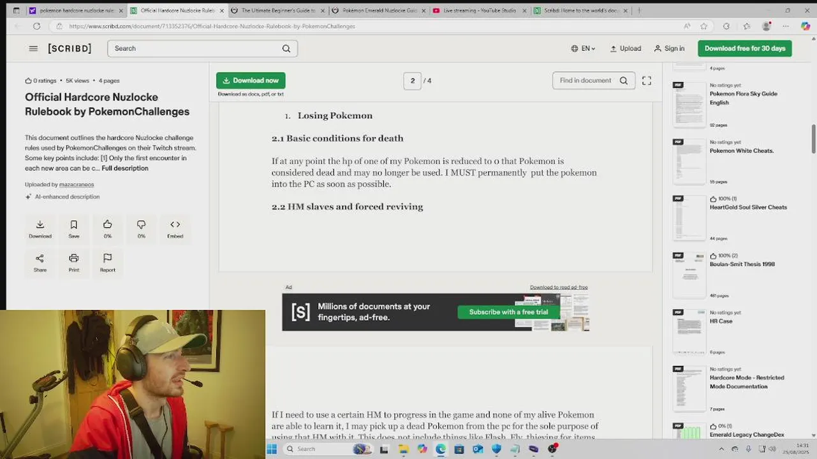817x459 pixels.
Task: Click the Download icon under description
Action: 40,228
